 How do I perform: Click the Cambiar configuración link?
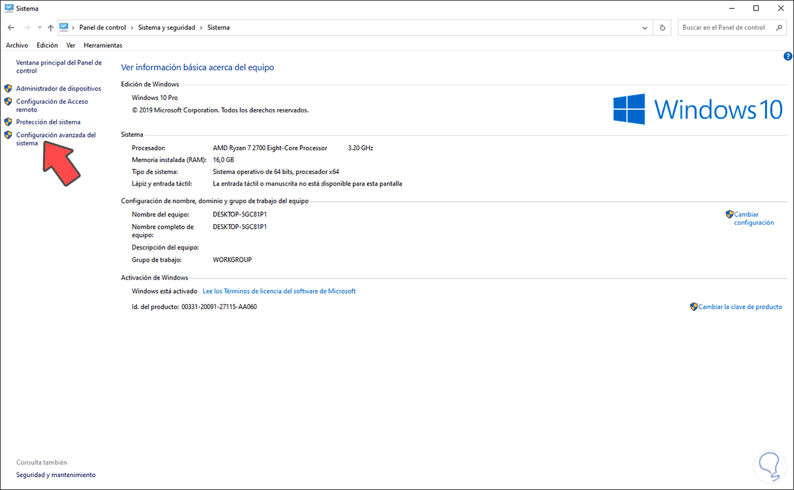point(754,218)
